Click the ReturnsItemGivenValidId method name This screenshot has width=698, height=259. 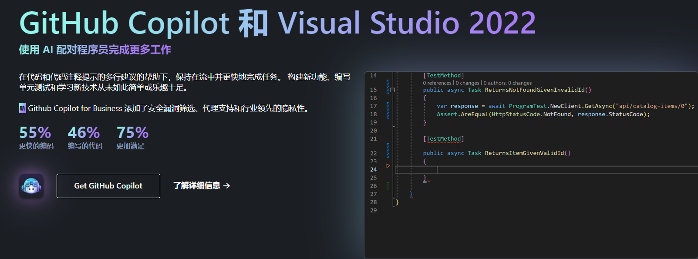[524, 153]
